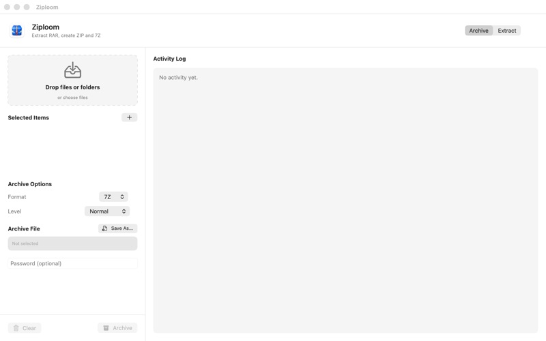Viewport: 546px width, 341px height.
Task: Switch to the Extract tab
Action: pyautogui.click(x=506, y=31)
